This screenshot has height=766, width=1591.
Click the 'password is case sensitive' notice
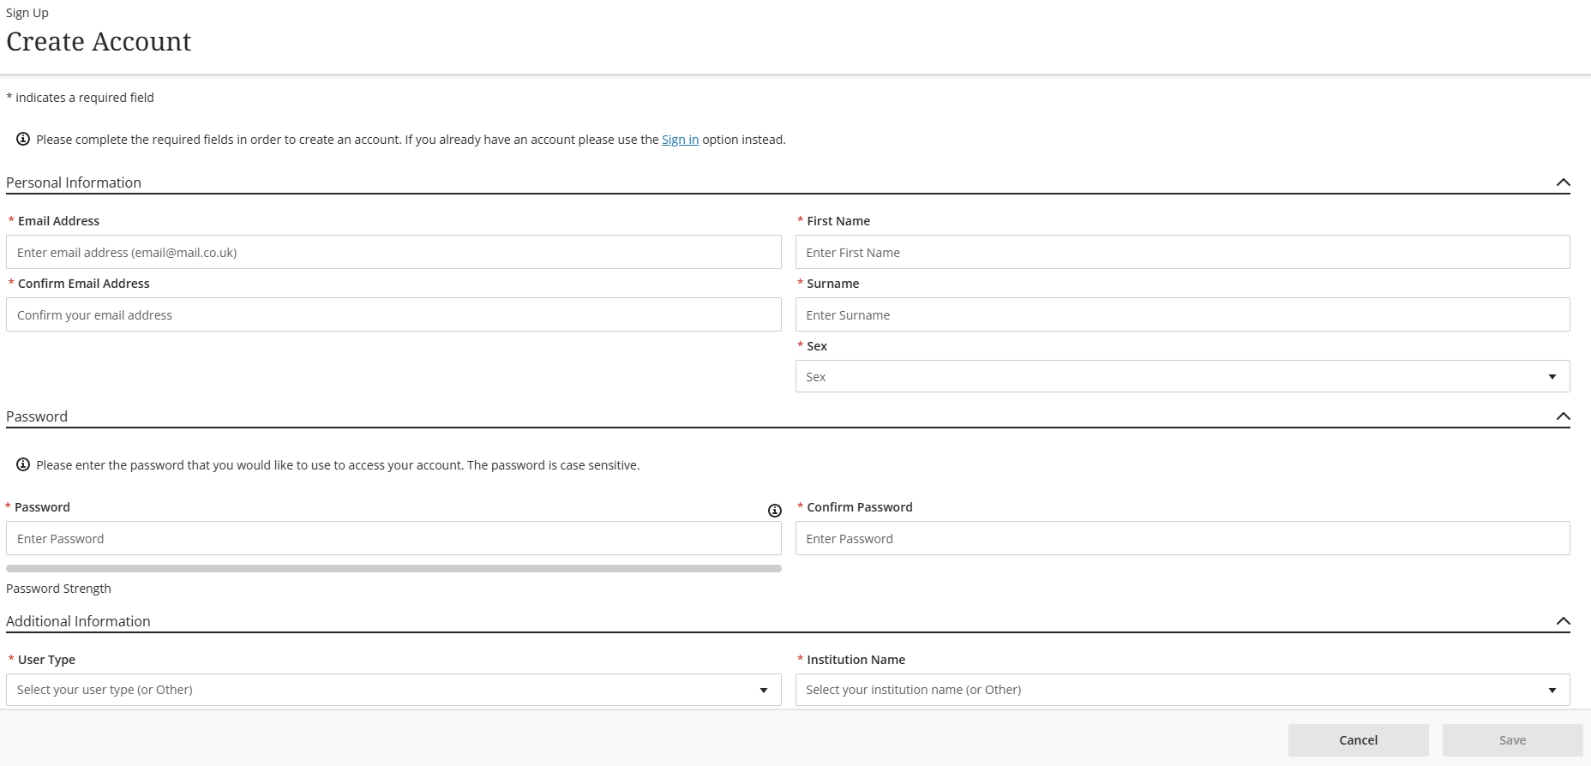point(338,465)
